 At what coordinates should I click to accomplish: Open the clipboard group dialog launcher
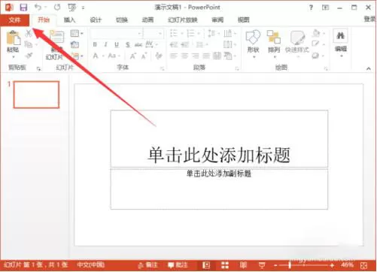(x=38, y=68)
